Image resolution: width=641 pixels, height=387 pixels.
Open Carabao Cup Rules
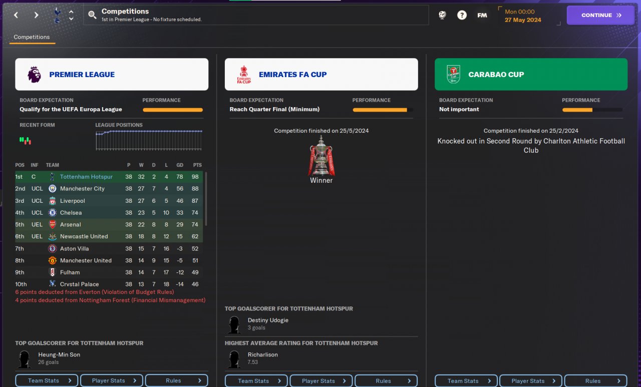595,380
